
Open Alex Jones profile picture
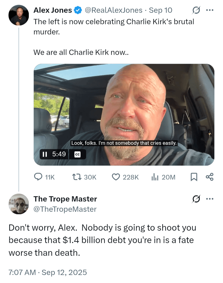point(19,15)
